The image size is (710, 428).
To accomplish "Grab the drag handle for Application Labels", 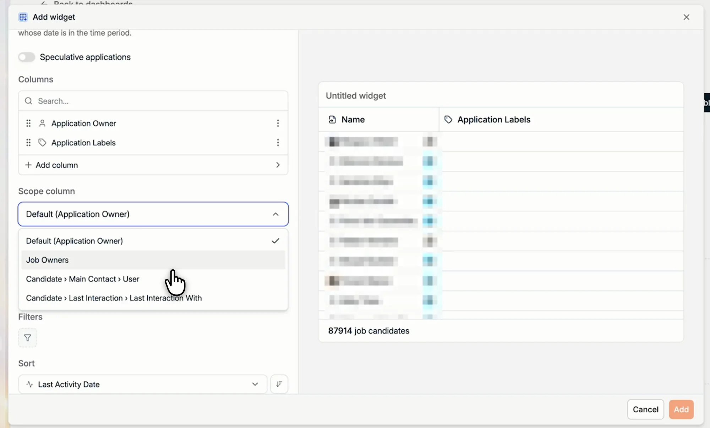I will pos(28,143).
